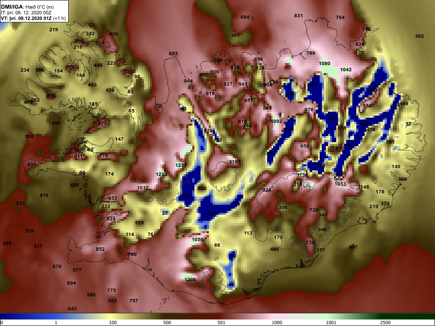Click the map value '576'
435x326 pixels.
tap(51, 96)
